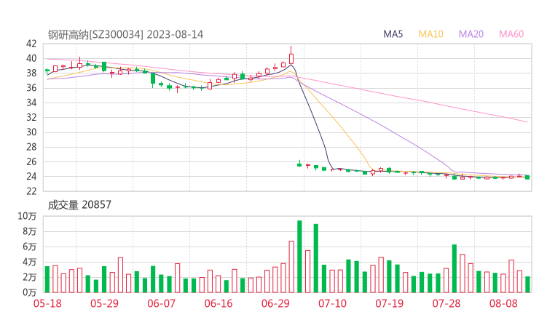The height and width of the screenshot is (320, 539).
Task: Click the MA60 legend label
Action: click(x=511, y=34)
